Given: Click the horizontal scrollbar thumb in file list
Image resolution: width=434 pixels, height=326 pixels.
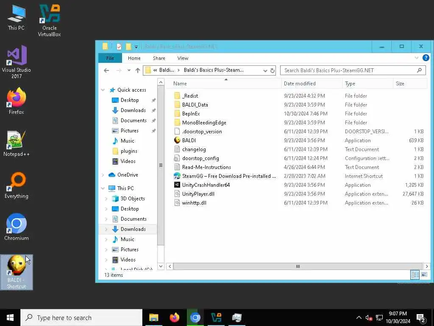Looking at the screenshot, I should [x=298, y=267].
